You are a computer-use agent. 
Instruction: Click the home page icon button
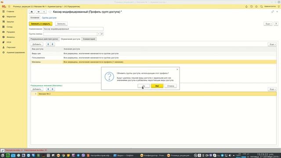[x=32, y=12]
